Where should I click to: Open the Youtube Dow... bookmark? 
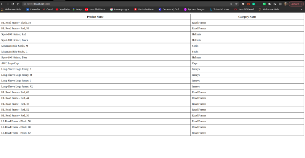[x=145, y=10]
